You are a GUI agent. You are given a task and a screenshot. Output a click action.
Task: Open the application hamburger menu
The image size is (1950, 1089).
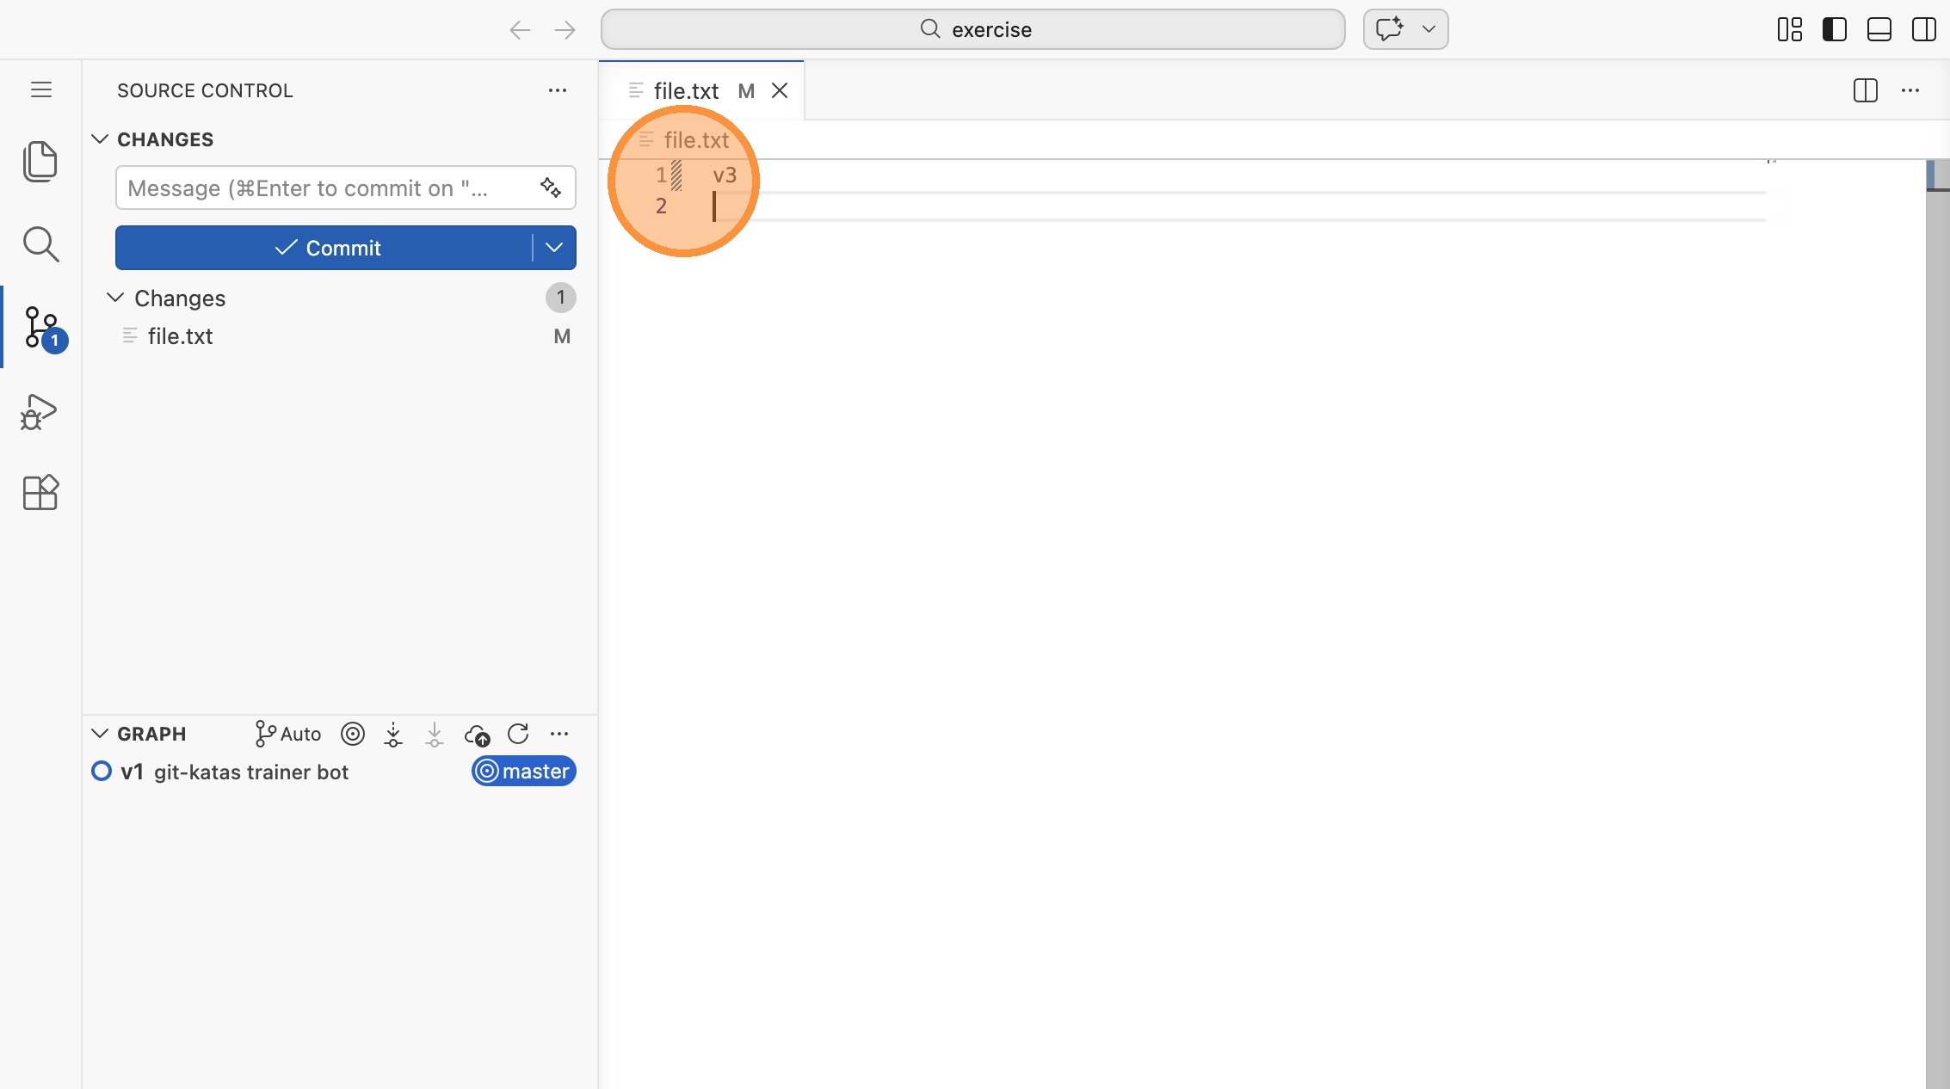point(41,90)
